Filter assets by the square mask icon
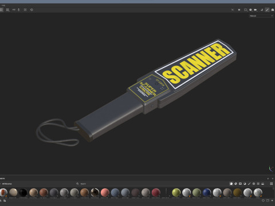 [240, 184]
